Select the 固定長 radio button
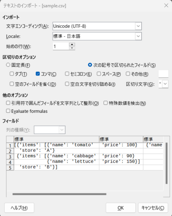 pyautogui.click(x=8, y=65)
